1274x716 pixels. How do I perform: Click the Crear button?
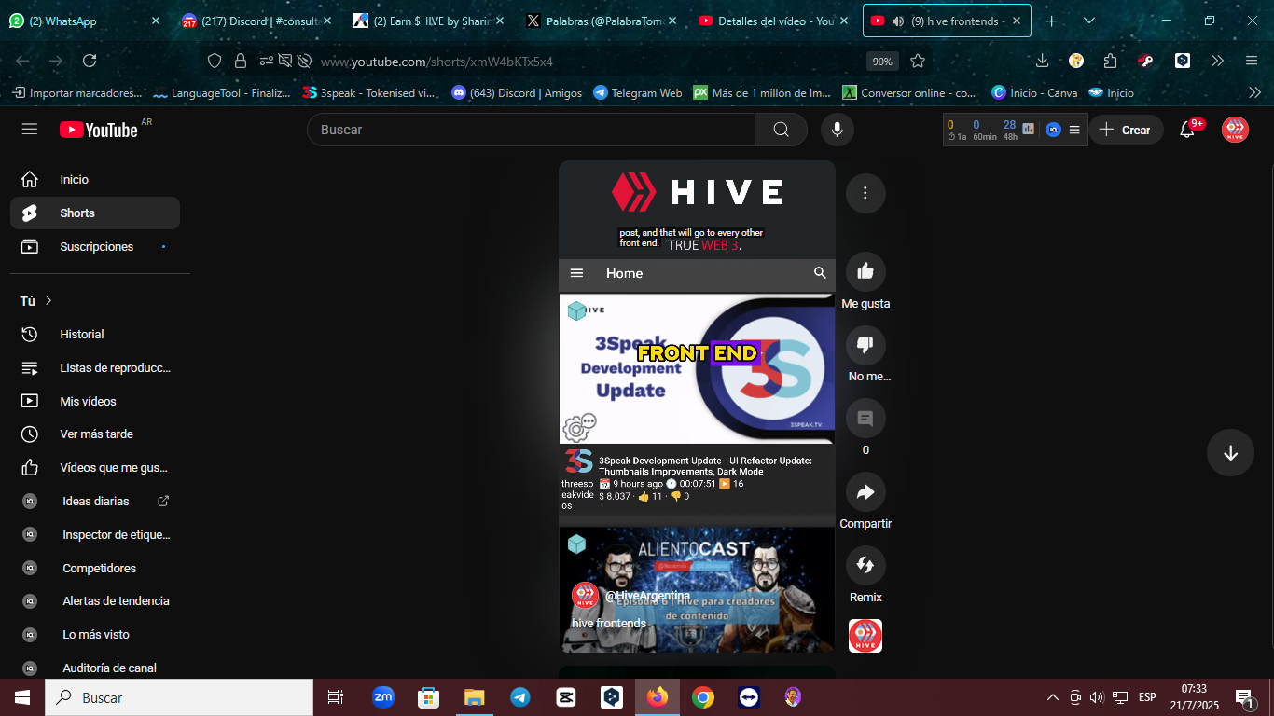pyautogui.click(x=1126, y=130)
